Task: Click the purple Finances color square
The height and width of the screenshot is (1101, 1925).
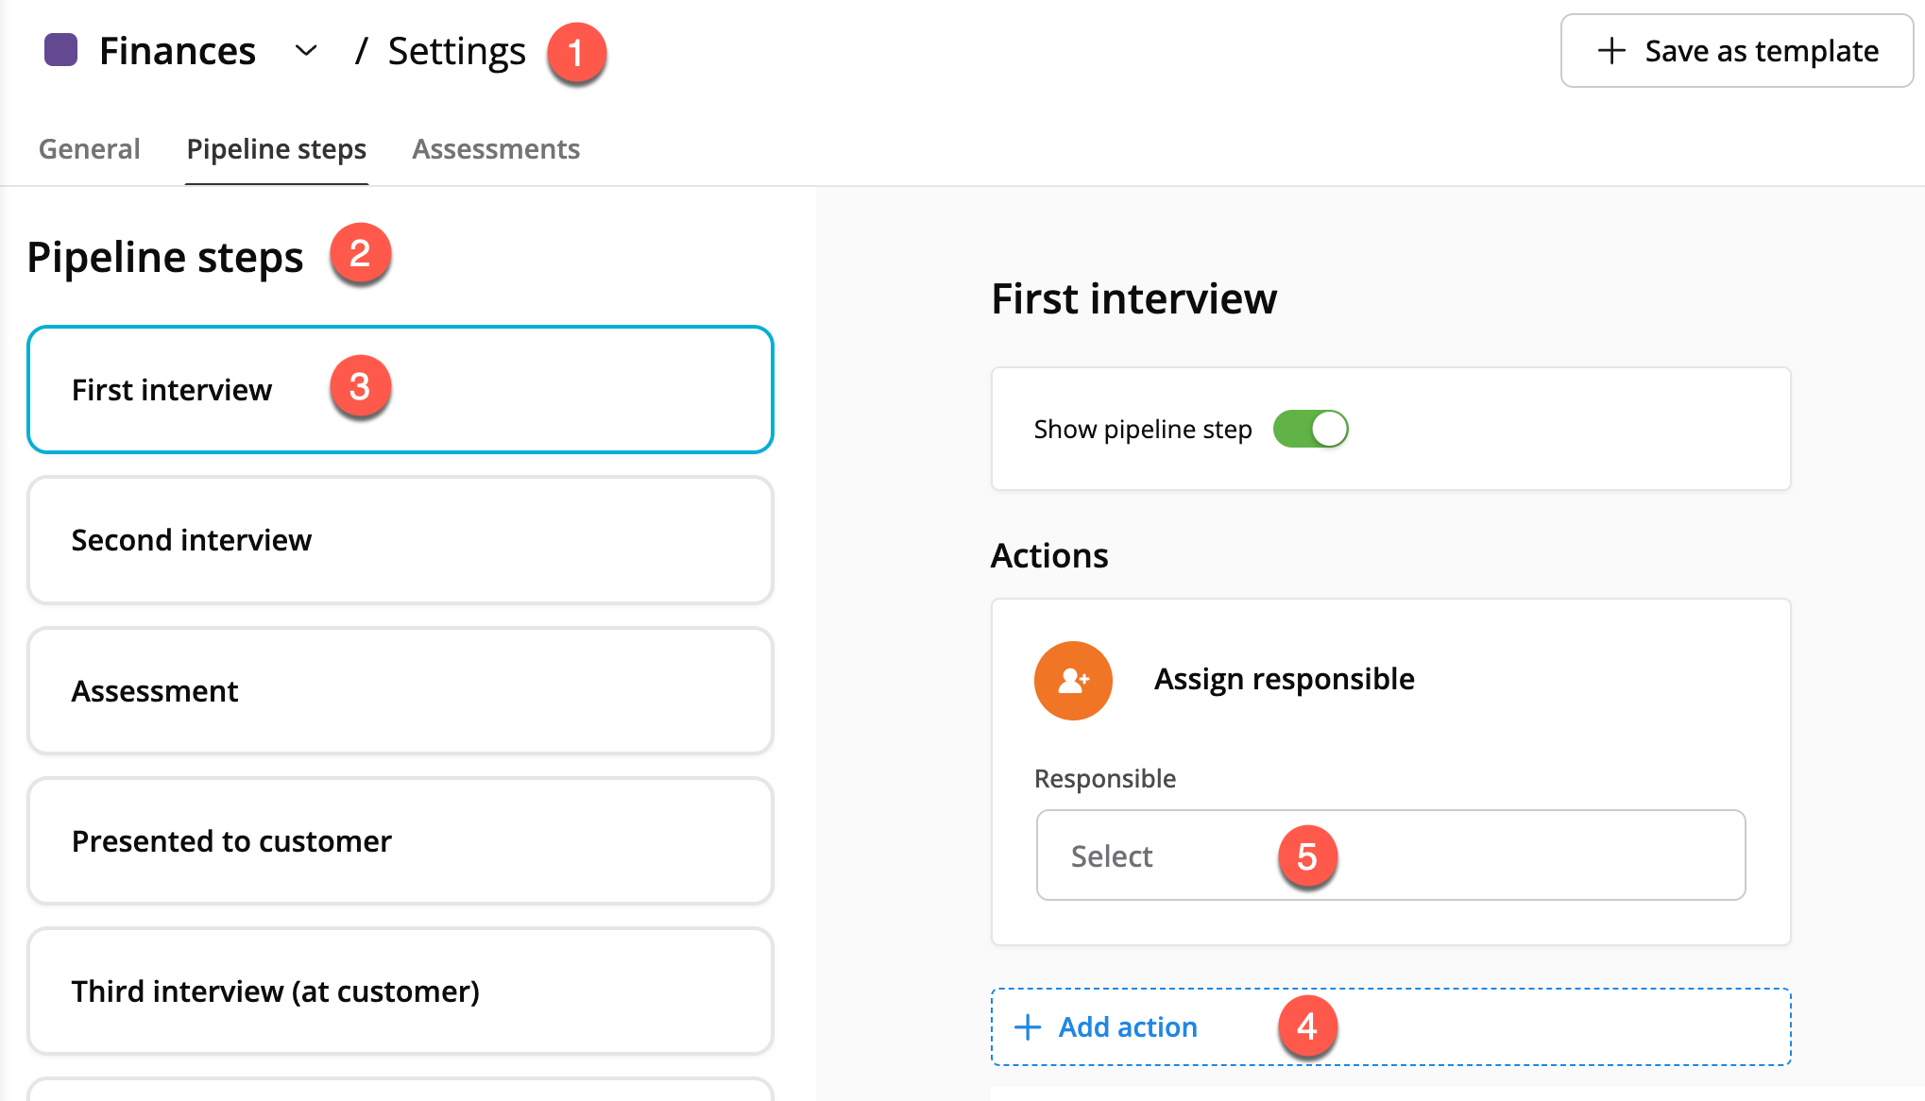Action: point(61,50)
